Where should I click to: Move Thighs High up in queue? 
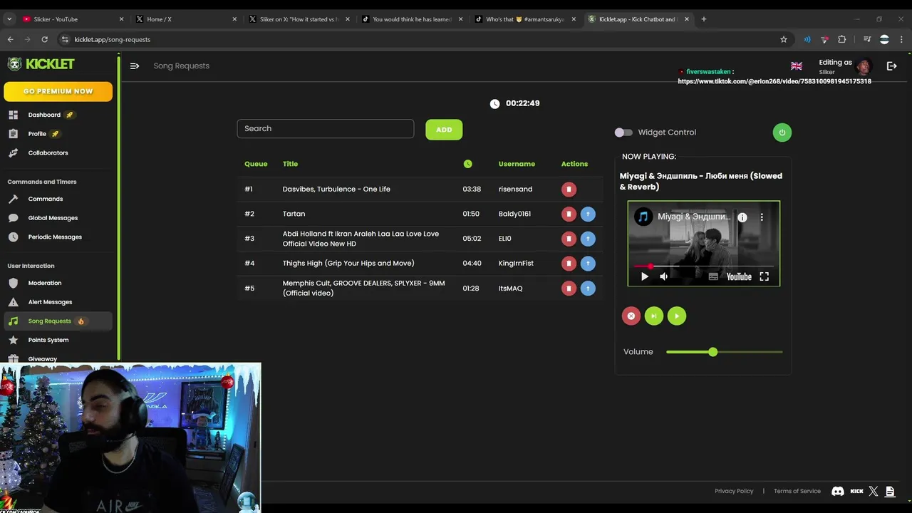click(x=588, y=264)
